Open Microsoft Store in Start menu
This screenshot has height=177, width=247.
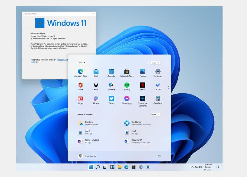(x=127, y=73)
